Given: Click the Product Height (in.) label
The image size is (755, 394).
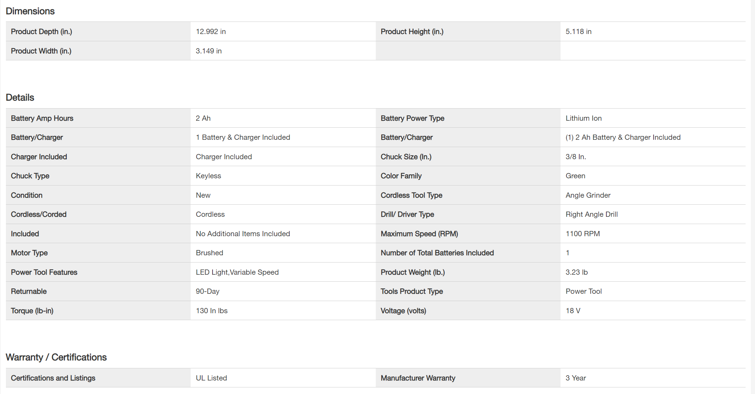Looking at the screenshot, I should point(412,32).
